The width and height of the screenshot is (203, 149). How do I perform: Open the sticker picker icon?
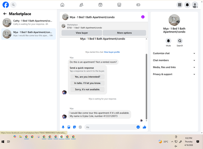pyautogui.click(x=74, y=127)
